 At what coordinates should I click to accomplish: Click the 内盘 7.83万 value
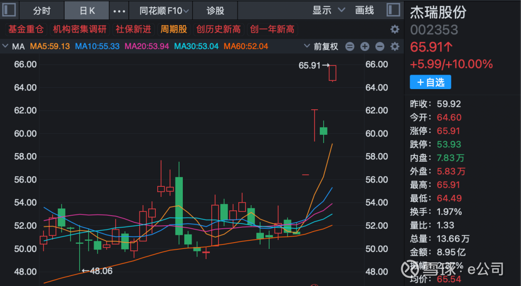pos(450,158)
